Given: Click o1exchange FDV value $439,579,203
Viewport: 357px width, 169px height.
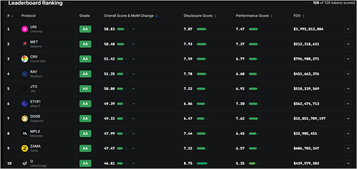Looking at the screenshot, I should pos(306,163).
